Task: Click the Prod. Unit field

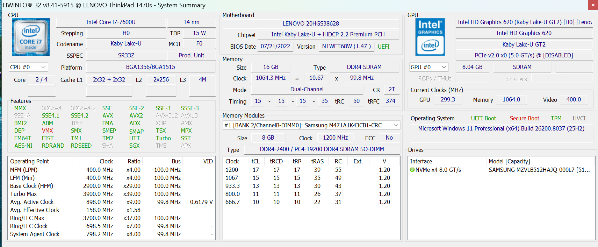Action: coord(192,56)
